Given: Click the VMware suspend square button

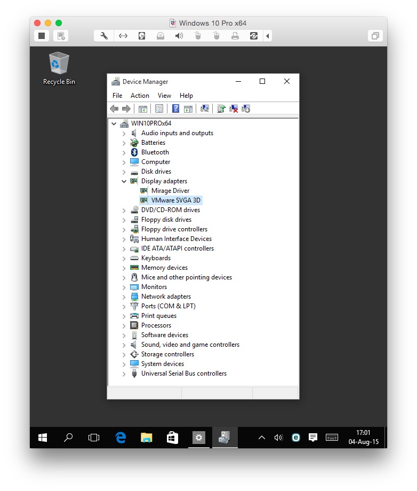Looking at the screenshot, I should tap(42, 36).
